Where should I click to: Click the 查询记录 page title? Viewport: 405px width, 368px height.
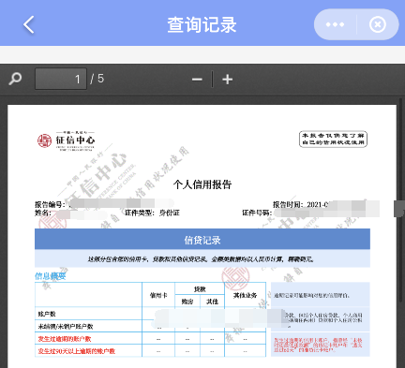coord(202,24)
